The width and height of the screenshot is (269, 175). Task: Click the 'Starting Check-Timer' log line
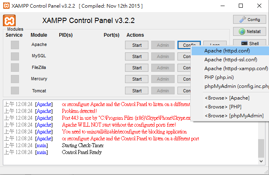click(x=83, y=146)
